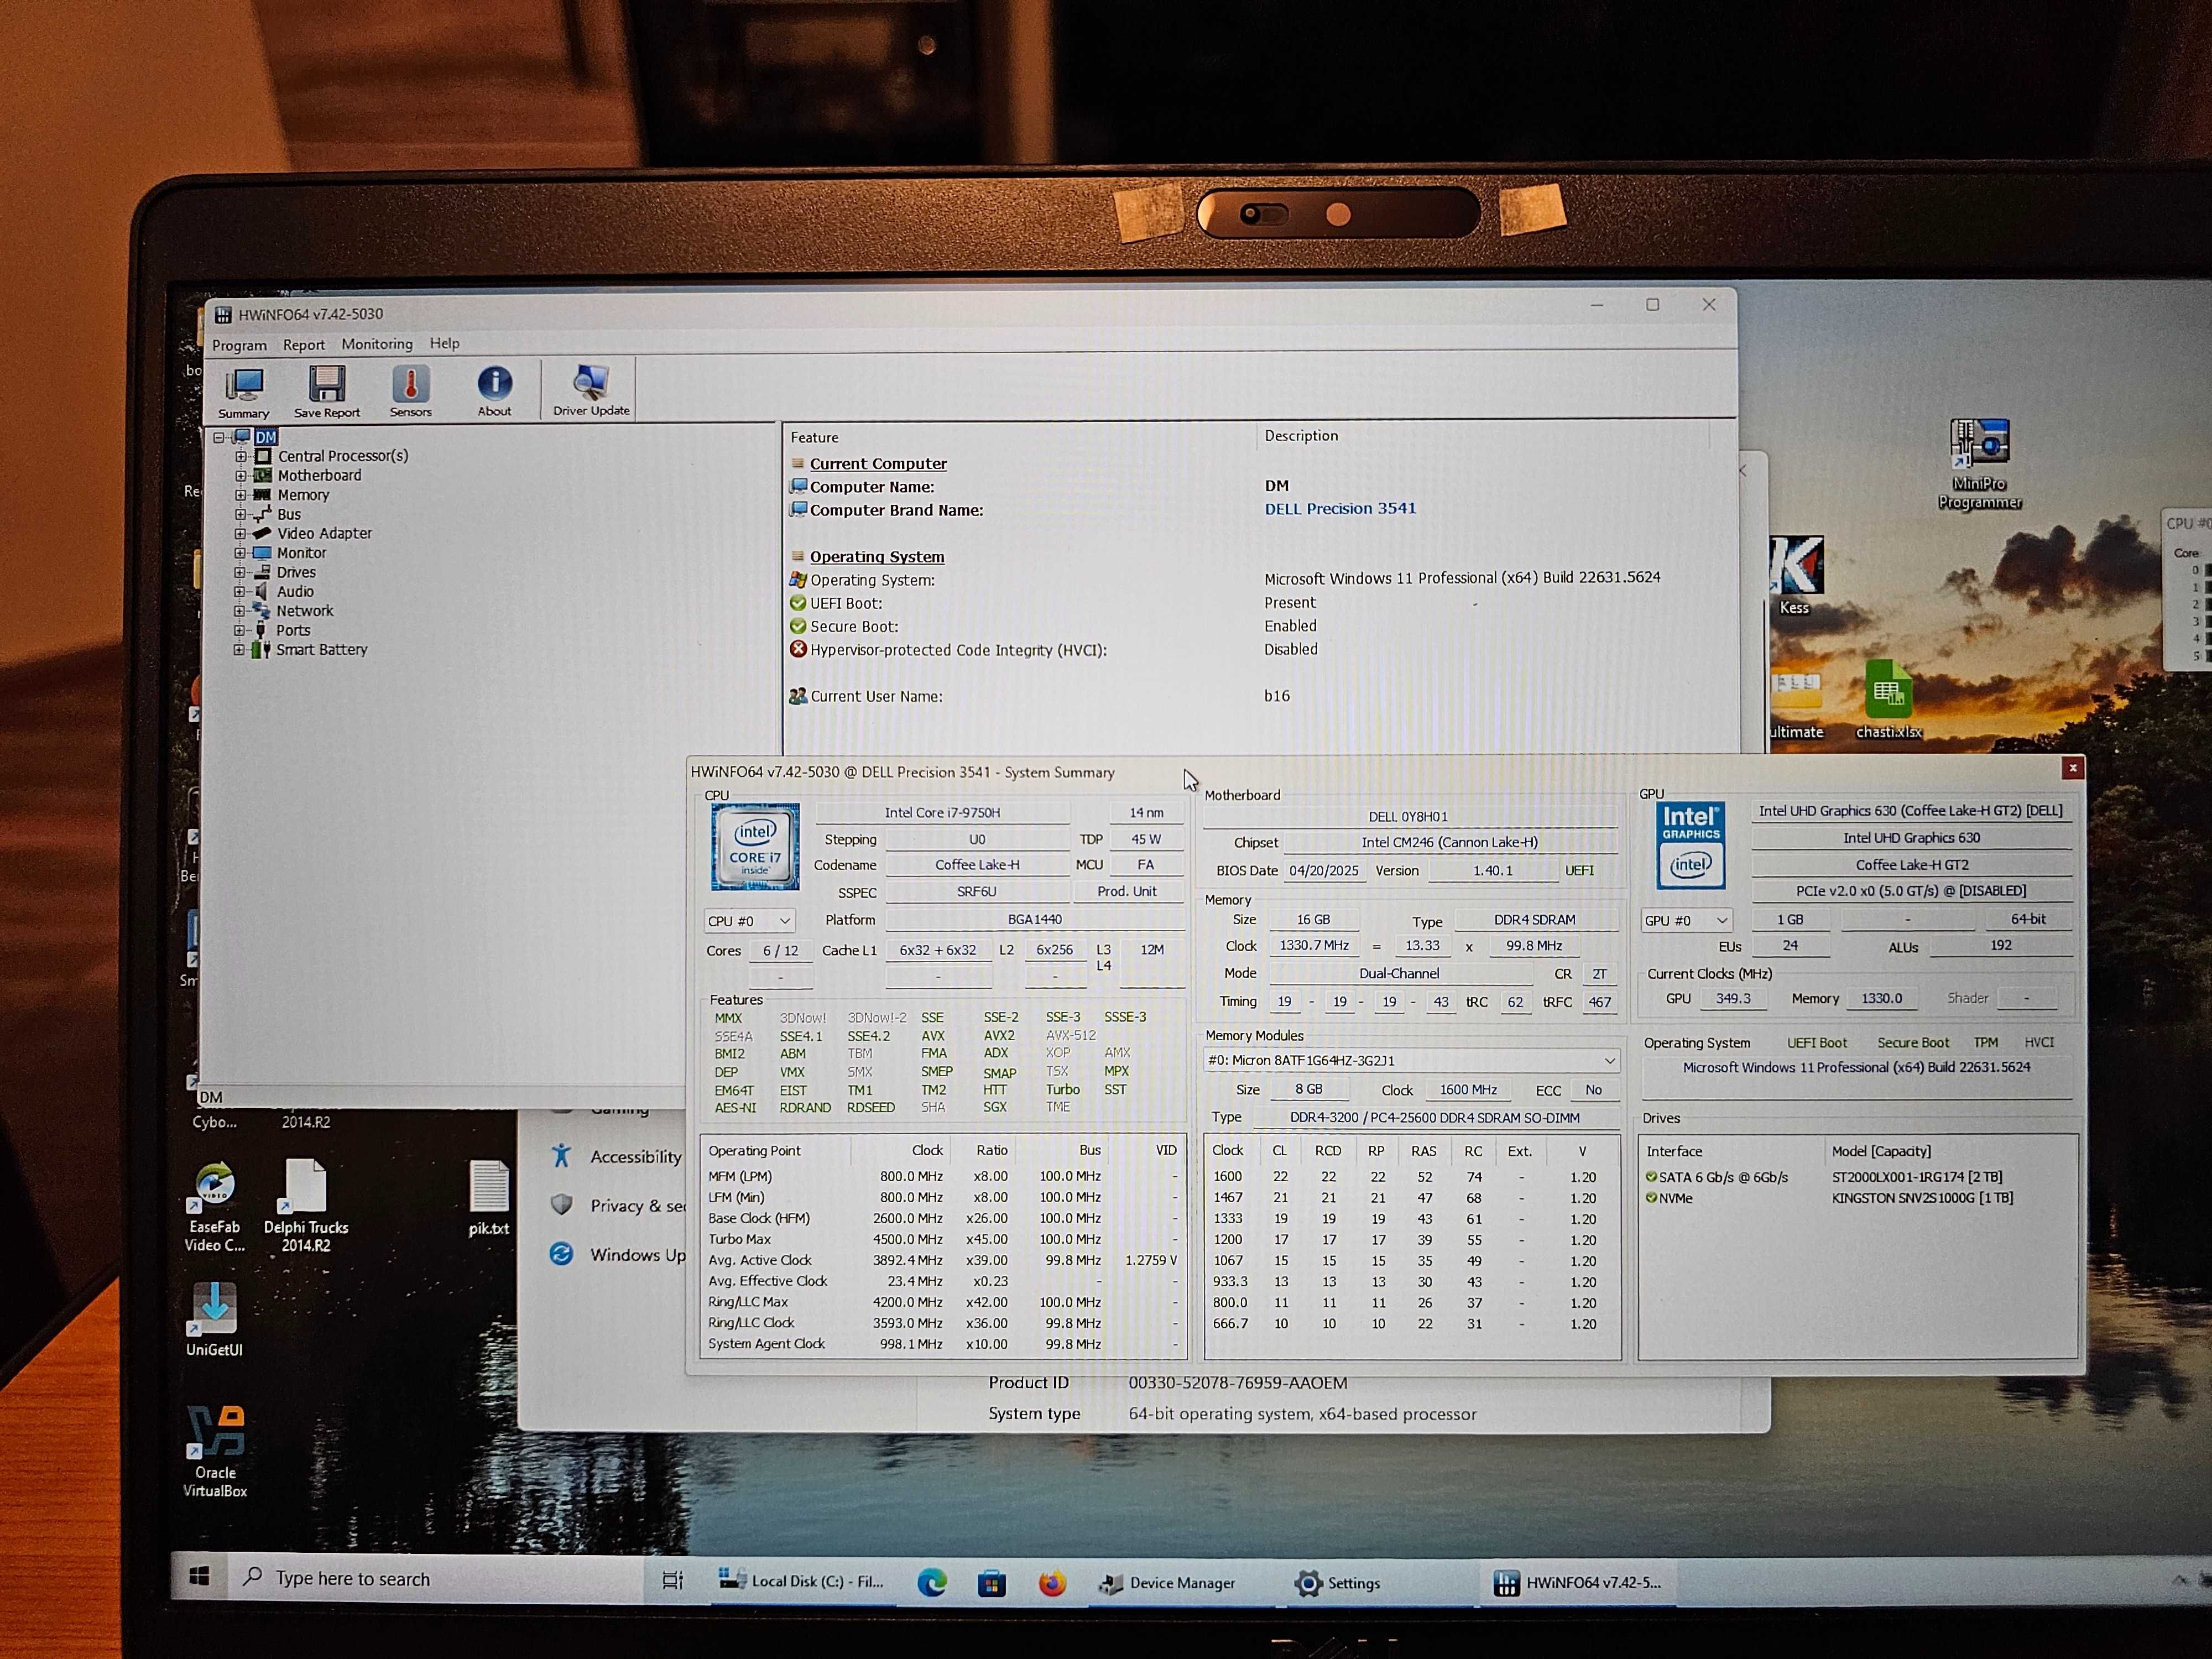
Task: Open the Micron memory module dropdown
Action: tap(1412, 1060)
